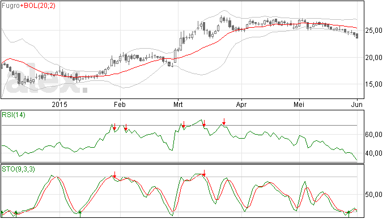Click the first red sell arrow in stochastic panel
Viewport: 391px width, 219px height.
(114, 174)
